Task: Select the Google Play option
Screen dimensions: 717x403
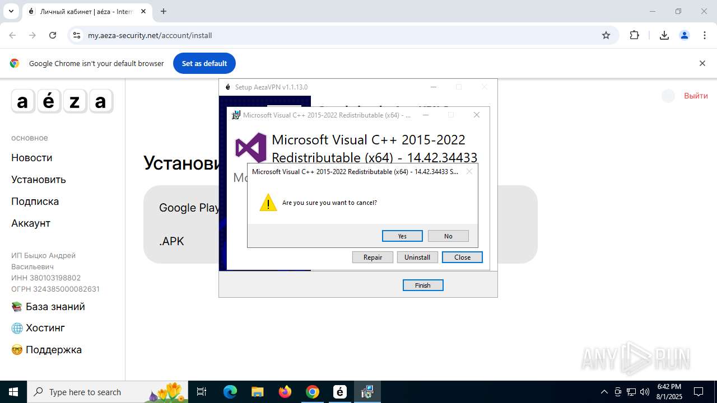Action: [x=189, y=208]
